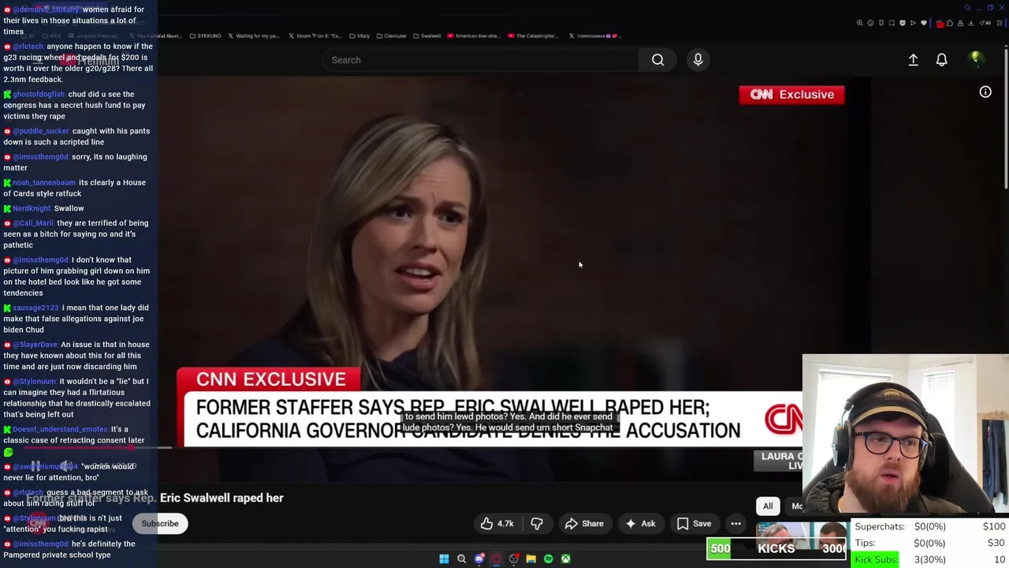Image resolution: width=1009 pixels, height=568 pixels.
Task: Open the browser extensions cube icon
Action: [x=950, y=23]
